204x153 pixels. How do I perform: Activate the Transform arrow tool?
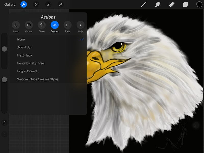(x=61, y=4)
